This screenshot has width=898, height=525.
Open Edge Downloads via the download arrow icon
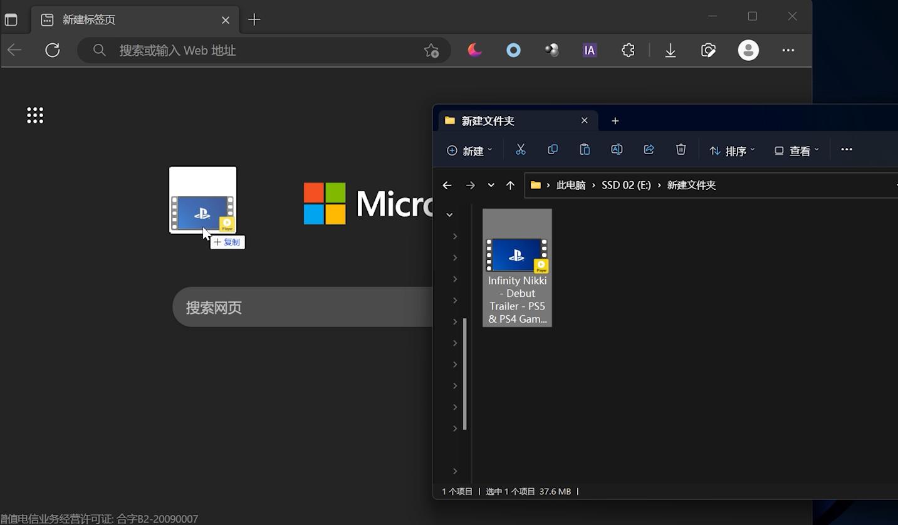coord(671,50)
